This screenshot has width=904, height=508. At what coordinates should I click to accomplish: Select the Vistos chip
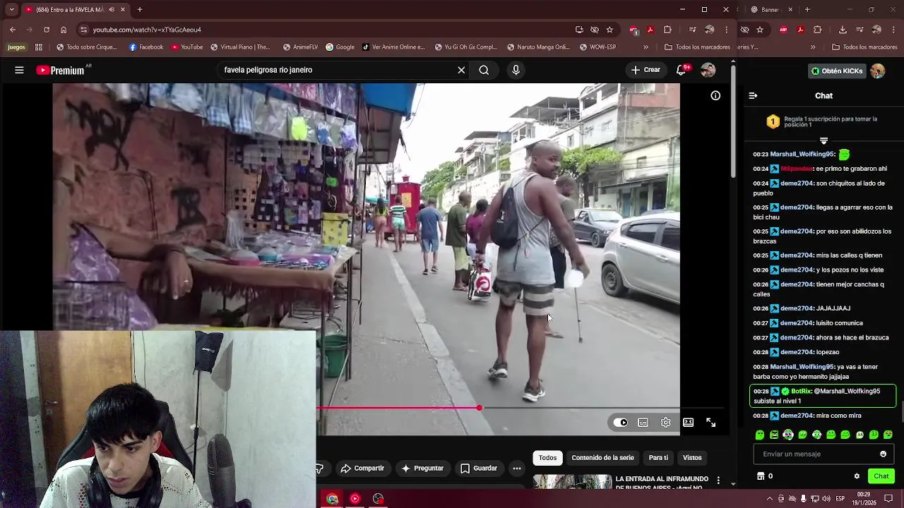coord(692,458)
